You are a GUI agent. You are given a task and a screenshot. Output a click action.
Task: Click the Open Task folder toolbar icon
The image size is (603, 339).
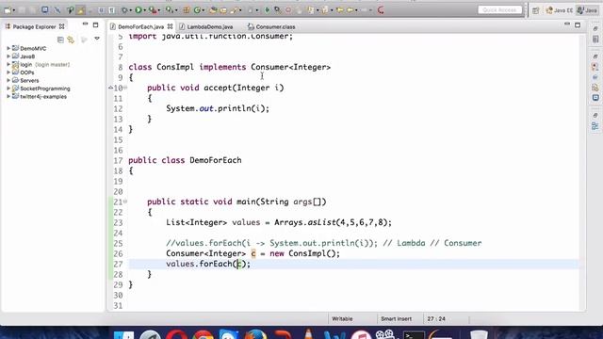[x=223, y=10]
